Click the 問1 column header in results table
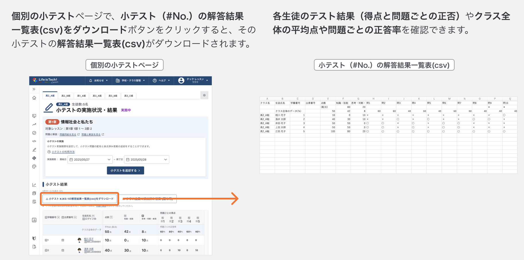Viewport: 524px width, 260px height. 163,220
